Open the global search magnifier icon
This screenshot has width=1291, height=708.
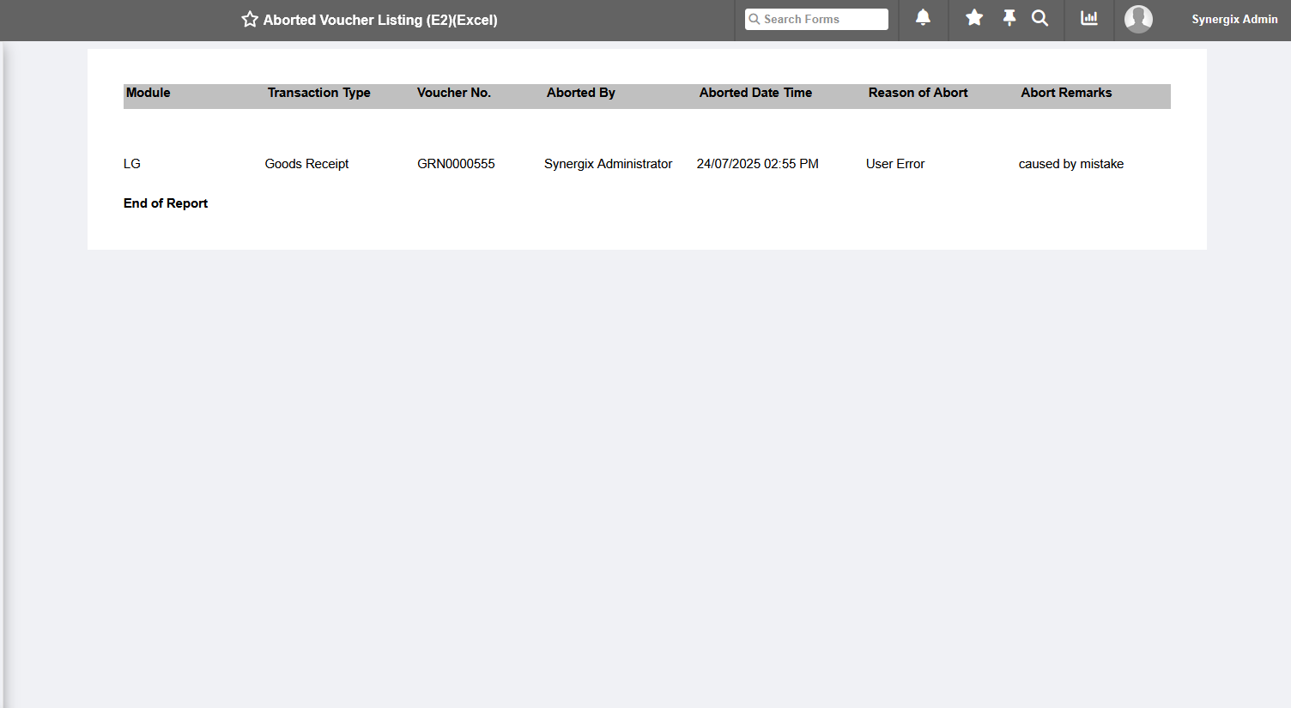point(1039,19)
